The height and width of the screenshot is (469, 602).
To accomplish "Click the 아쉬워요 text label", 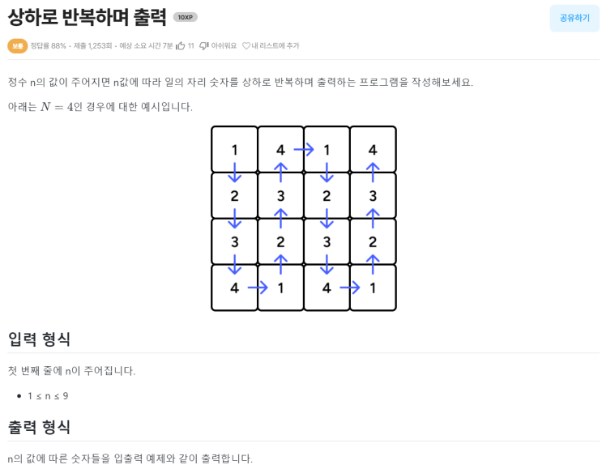I will pyautogui.click(x=224, y=46).
